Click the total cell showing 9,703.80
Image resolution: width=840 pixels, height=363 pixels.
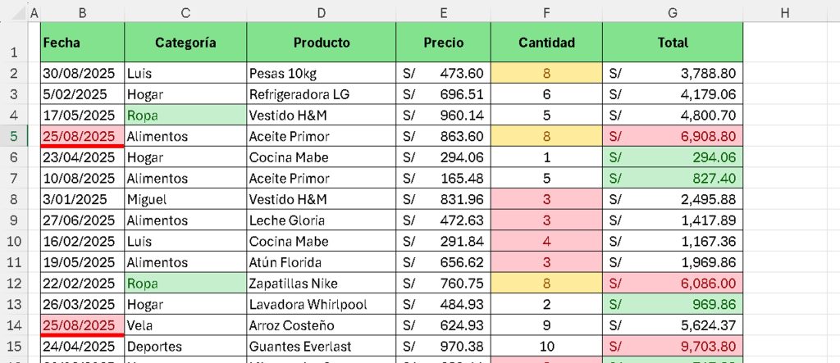[x=673, y=346]
